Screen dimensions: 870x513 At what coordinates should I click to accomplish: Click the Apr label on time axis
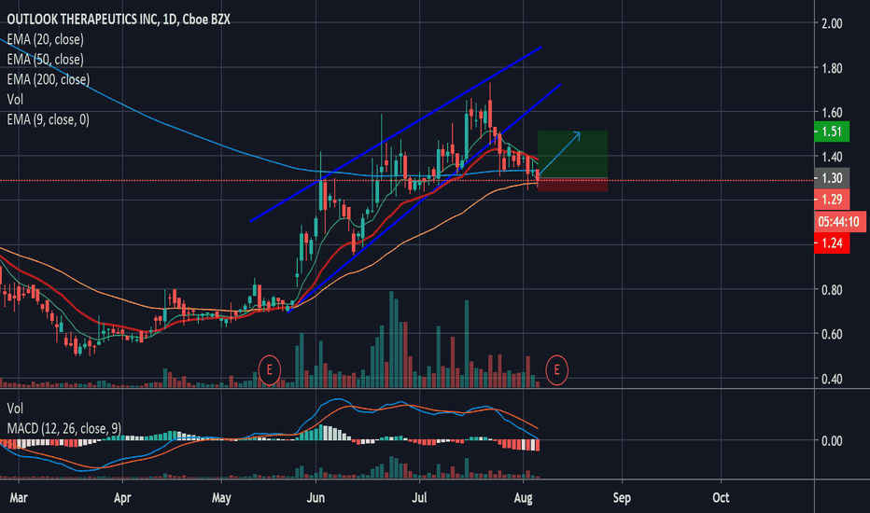tap(122, 497)
